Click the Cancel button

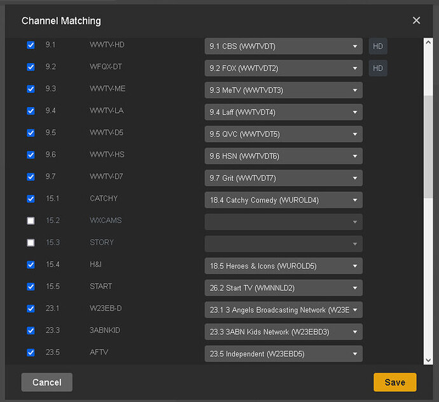click(46, 382)
